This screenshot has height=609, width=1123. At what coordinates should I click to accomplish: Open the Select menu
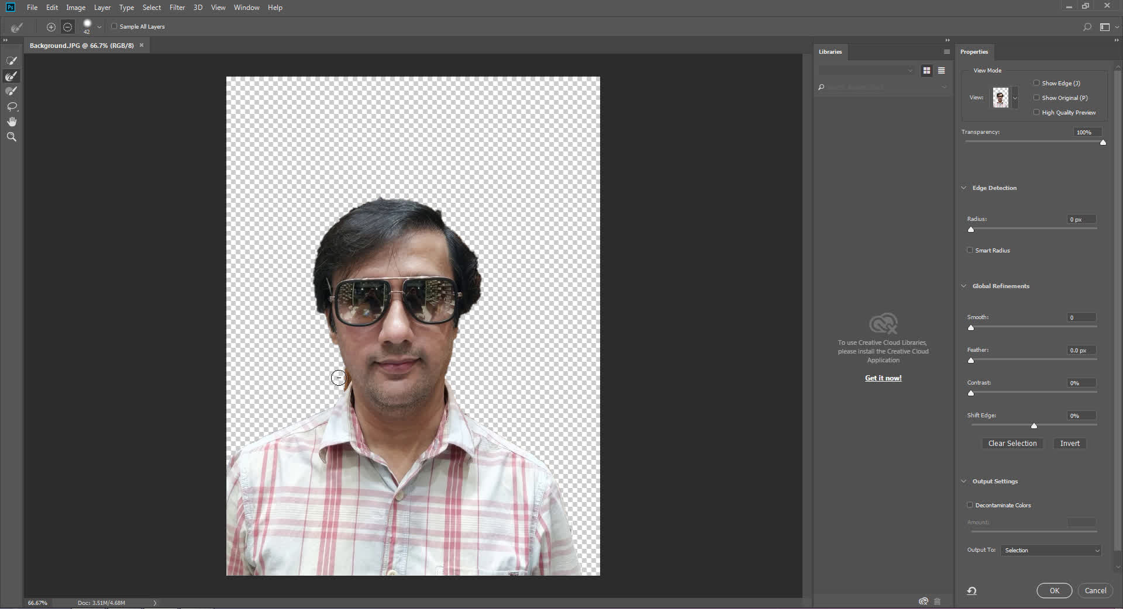(151, 7)
